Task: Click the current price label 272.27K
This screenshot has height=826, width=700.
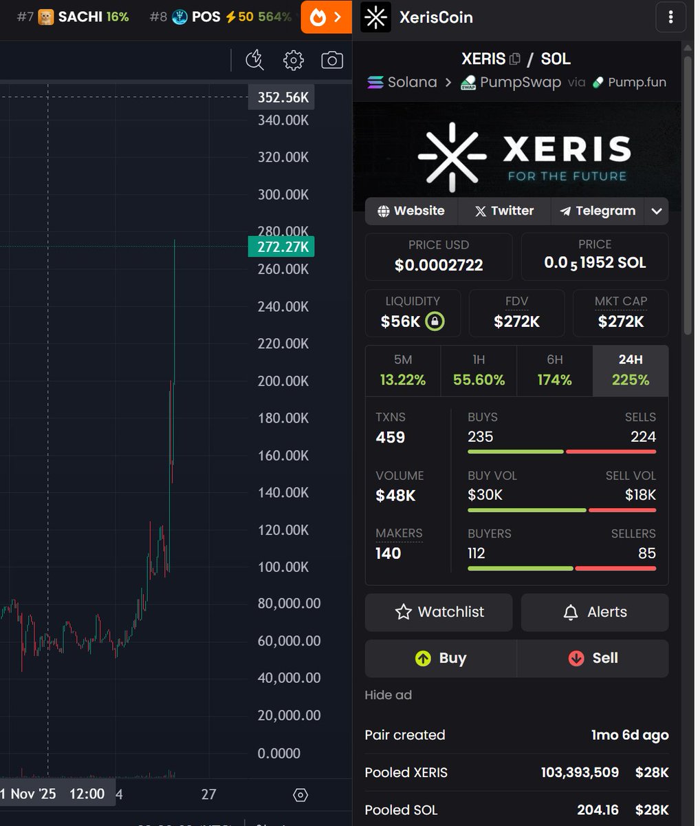Action: pyautogui.click(x=281, y=247)
